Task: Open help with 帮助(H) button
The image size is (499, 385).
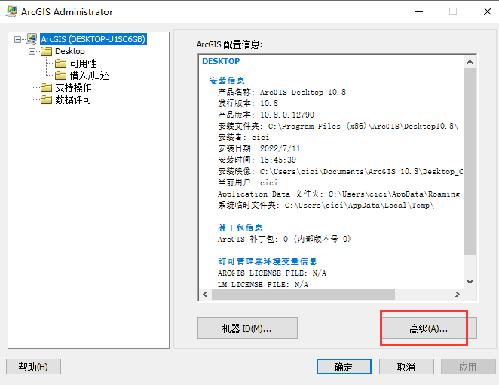Action: (x=33, y=367)
